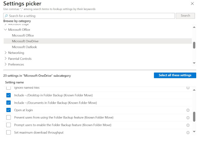This screenshot has height=143, width=199.
Task: Uncheck the Open at login checkbox
Action: 8,110
